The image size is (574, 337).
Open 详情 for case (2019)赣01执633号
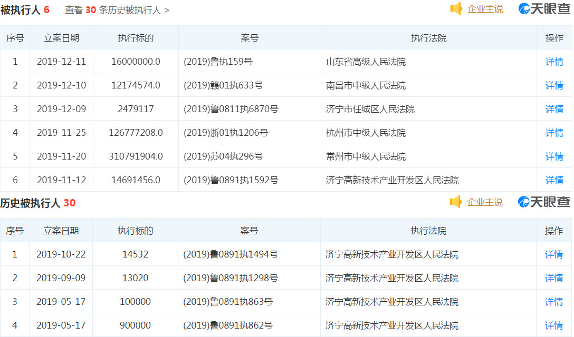[x=554, y=85]
